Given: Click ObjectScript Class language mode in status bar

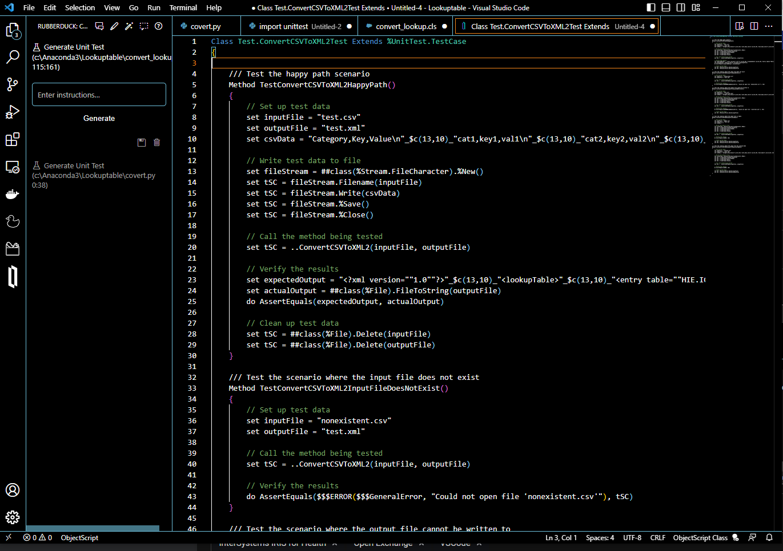Looking at the screenshot, I should [700, 537].
